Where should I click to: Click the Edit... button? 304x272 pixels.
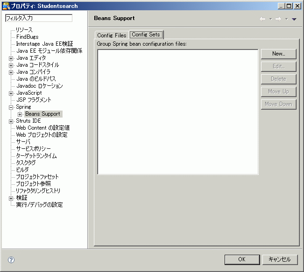[x=279, y=66]
